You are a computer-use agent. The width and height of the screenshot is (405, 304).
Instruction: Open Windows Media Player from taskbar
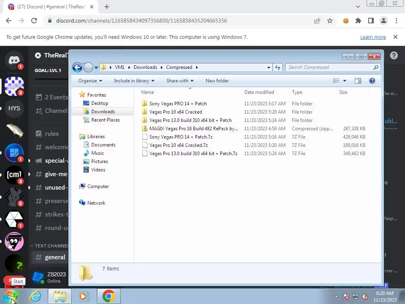83,296
